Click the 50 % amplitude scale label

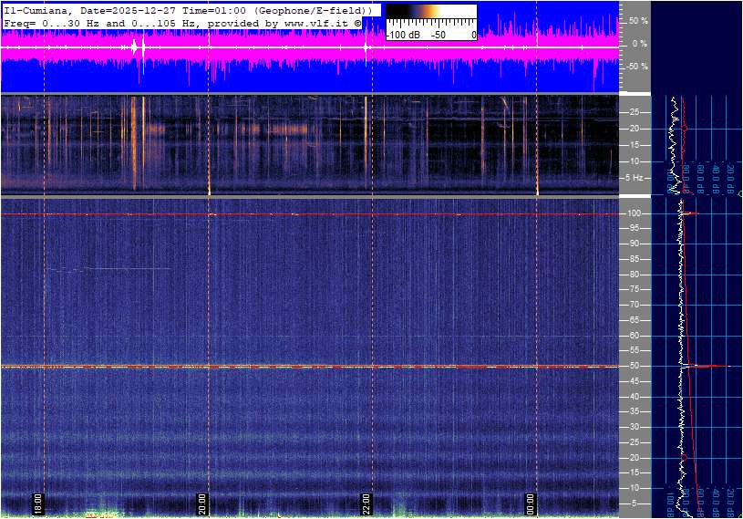click(x=638, y=20)
